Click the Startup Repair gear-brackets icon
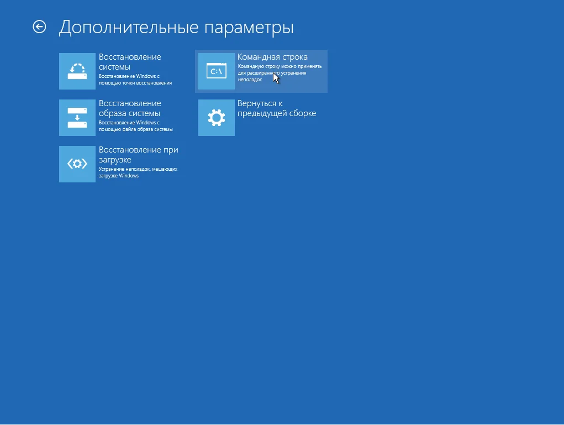The width and height of the screenshot is (564, 425). coord(77,164)
